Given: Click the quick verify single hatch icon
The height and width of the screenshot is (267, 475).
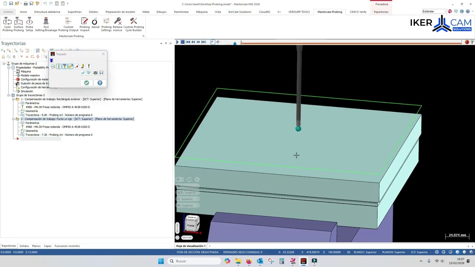Looking at the screenshot, I should click(x=83, y=73).
